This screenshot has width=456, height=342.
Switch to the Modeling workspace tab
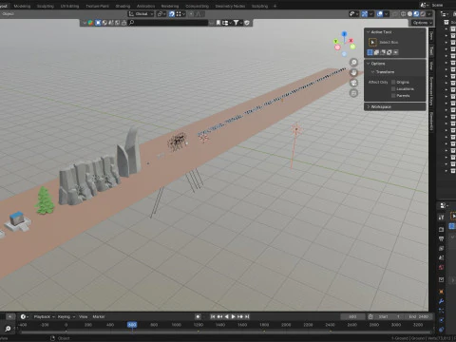click(22, 6)
